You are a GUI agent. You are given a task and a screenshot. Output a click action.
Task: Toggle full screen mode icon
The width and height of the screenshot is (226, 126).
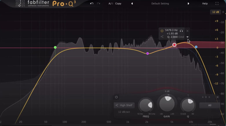pos(217,3)
